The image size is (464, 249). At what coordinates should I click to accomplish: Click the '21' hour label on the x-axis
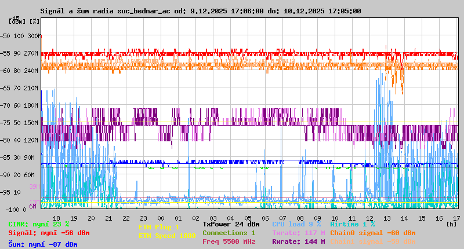click(x=108, y=218)
